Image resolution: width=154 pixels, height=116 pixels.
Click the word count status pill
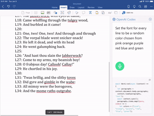pyautogui.click(x=55, y=112)
